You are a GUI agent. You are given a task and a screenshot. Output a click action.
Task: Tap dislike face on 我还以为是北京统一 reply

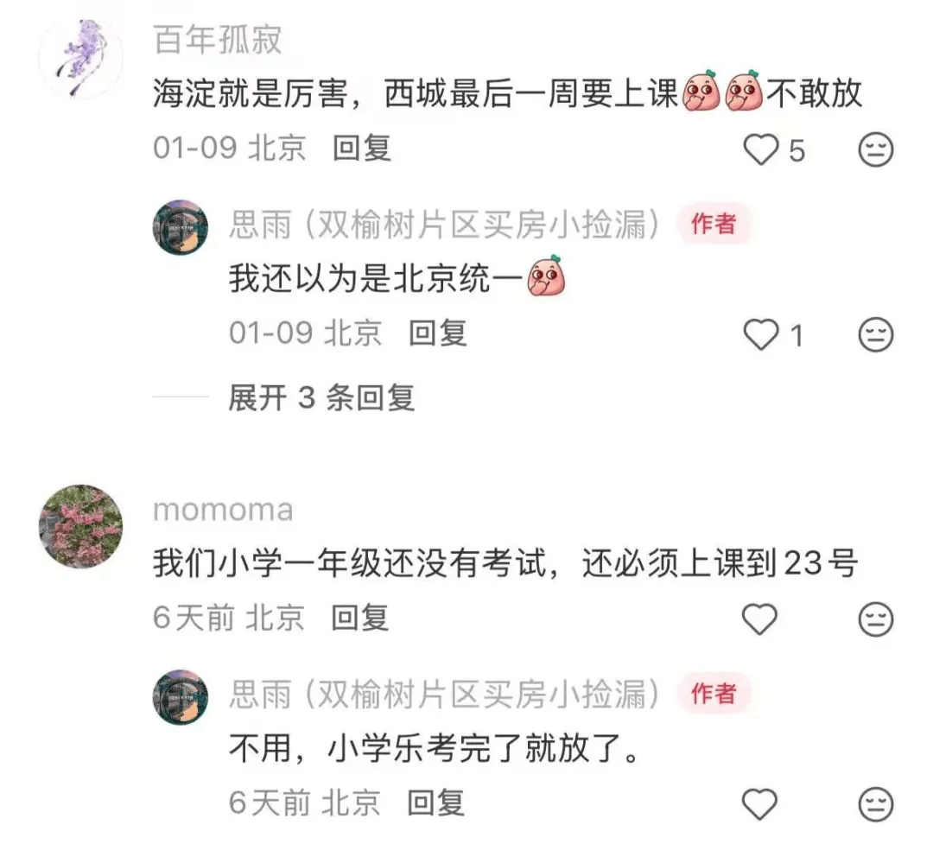click(x=876, y=334)
